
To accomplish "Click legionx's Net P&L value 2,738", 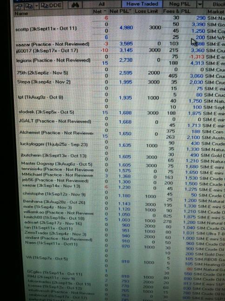I will tap(126, 60).
